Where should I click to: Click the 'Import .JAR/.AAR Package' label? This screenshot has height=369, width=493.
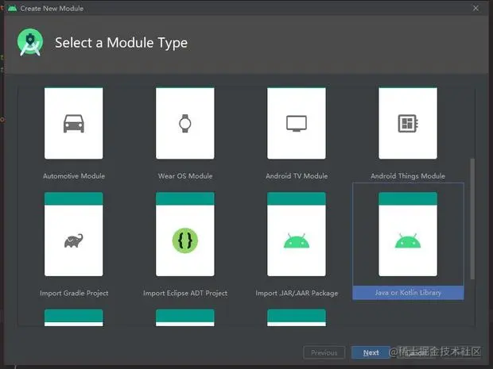pos(297,293)
